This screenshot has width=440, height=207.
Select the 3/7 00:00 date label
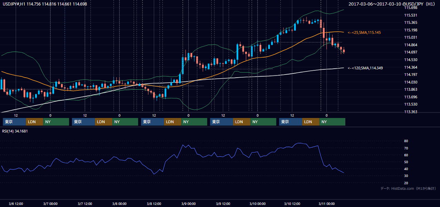tap(50, 204)
